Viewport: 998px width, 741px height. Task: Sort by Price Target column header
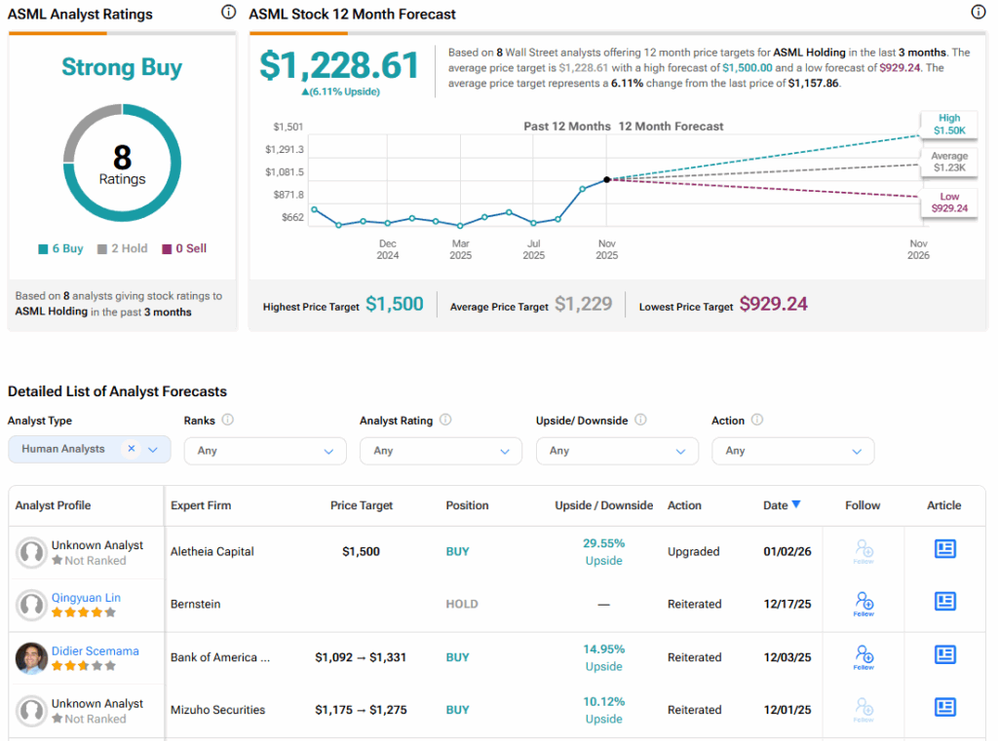[362, 505]
